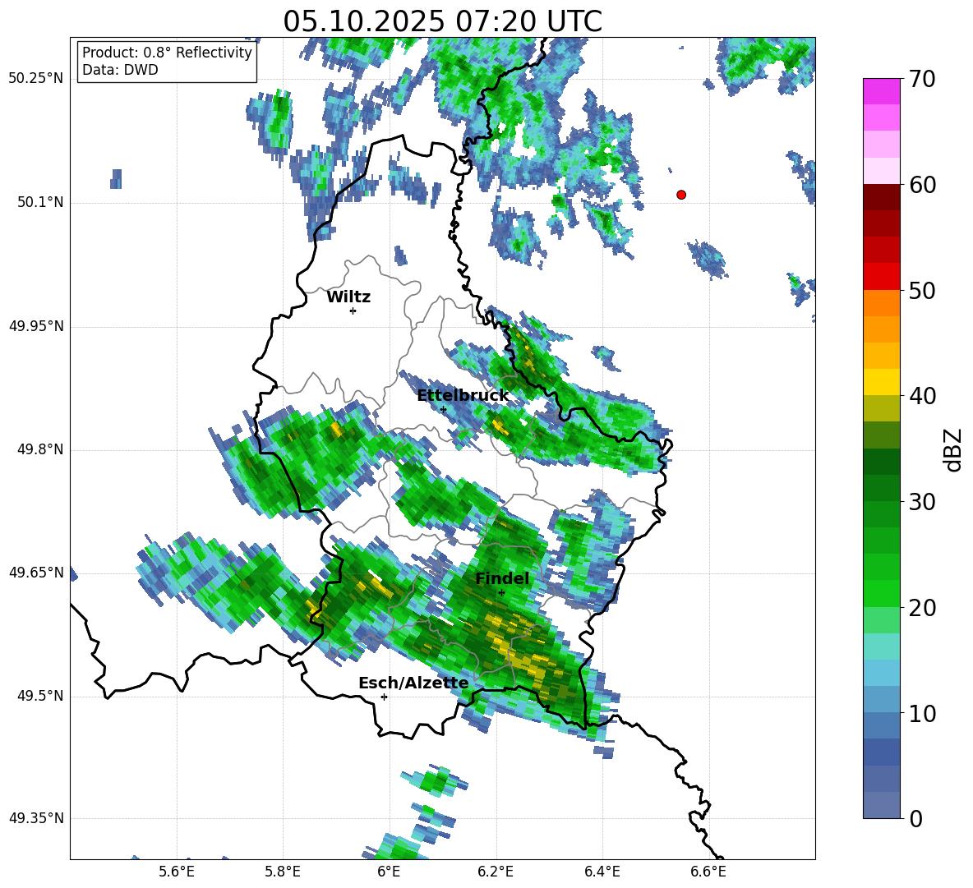Viewport: 973px width, 888px height.
Task: Click the colorbar value 70
Action: 922,79
